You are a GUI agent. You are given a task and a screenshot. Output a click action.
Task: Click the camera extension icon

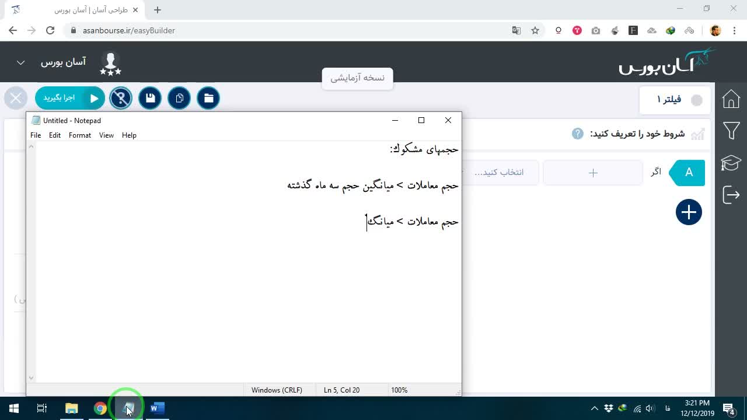click(x=596, y=30)
